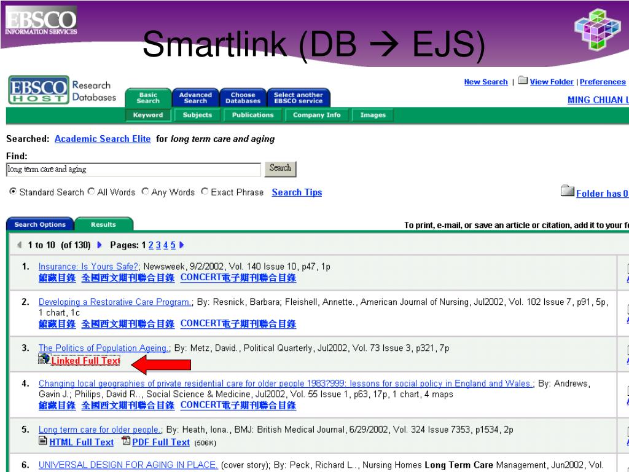Open the Academic Search Elite link

[x=103, y=139]
